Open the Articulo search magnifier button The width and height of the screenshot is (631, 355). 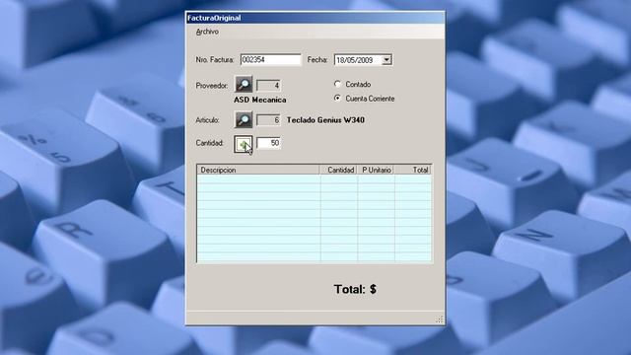point(244,119)
